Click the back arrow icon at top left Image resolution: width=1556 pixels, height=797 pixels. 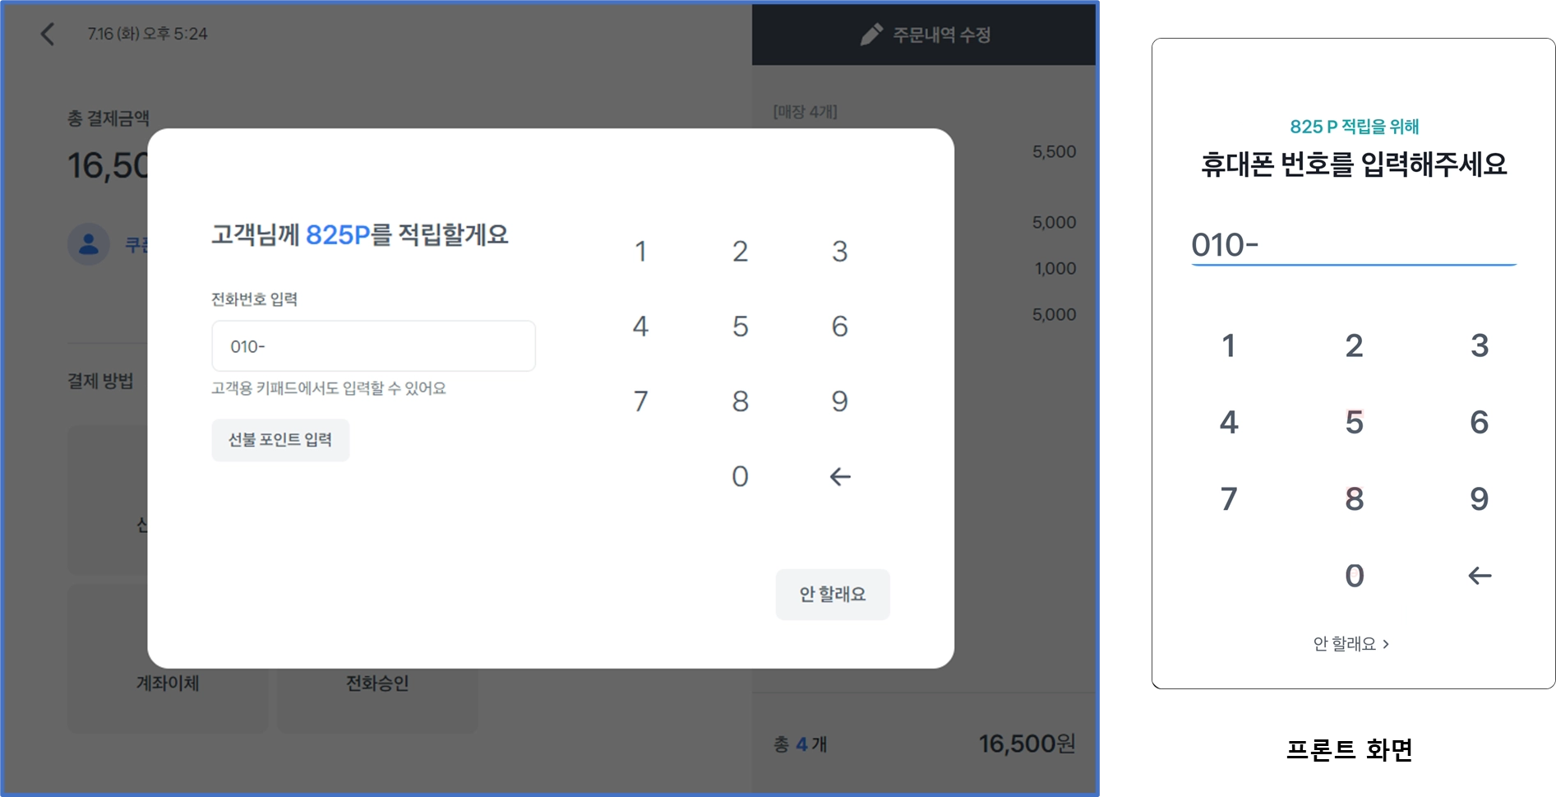tap(48, 34)
